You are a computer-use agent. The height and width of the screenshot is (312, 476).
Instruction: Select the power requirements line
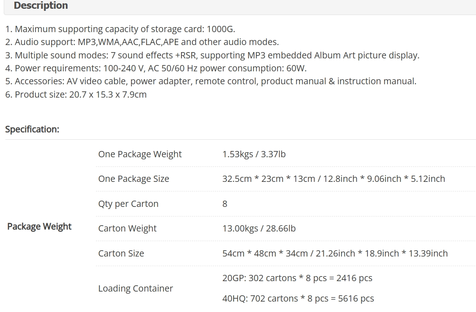click(156, 68)
